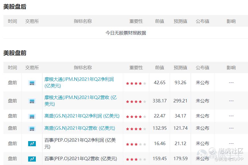Open 高盛(GS.N)2021年Q2净利润 link

click(82, 116)
